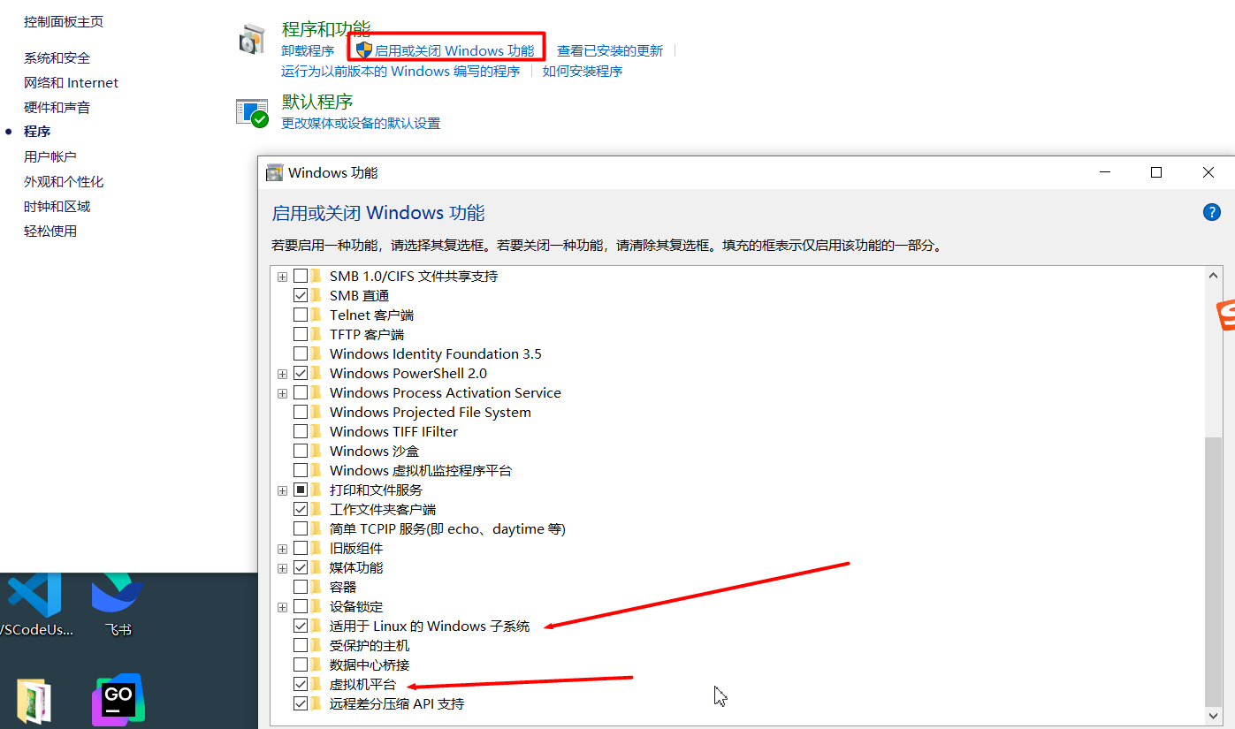The image size is (1235, 729).
Task: Open the GoLand desktop icon
Action: pos(118,700)
